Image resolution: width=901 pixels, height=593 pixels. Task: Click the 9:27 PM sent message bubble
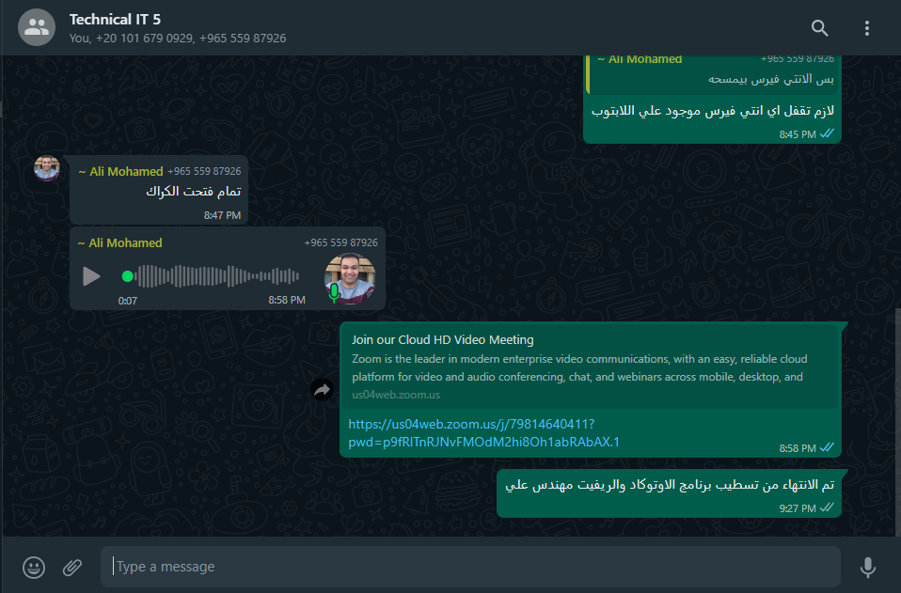click(x=669, y=493)
